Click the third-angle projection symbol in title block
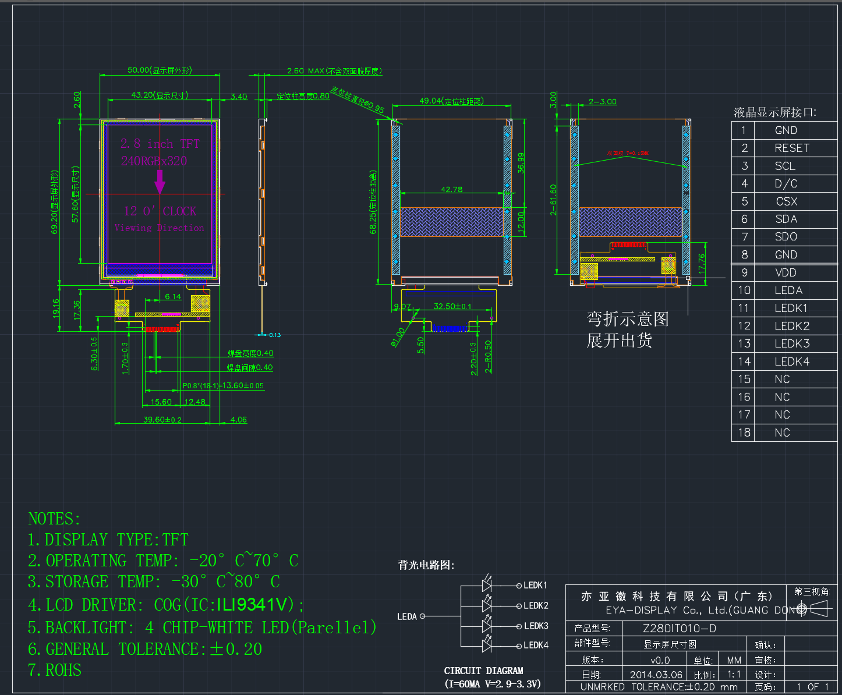Viewport: 842px width, 695px height. pyautogui.click(x=813, y=609)
